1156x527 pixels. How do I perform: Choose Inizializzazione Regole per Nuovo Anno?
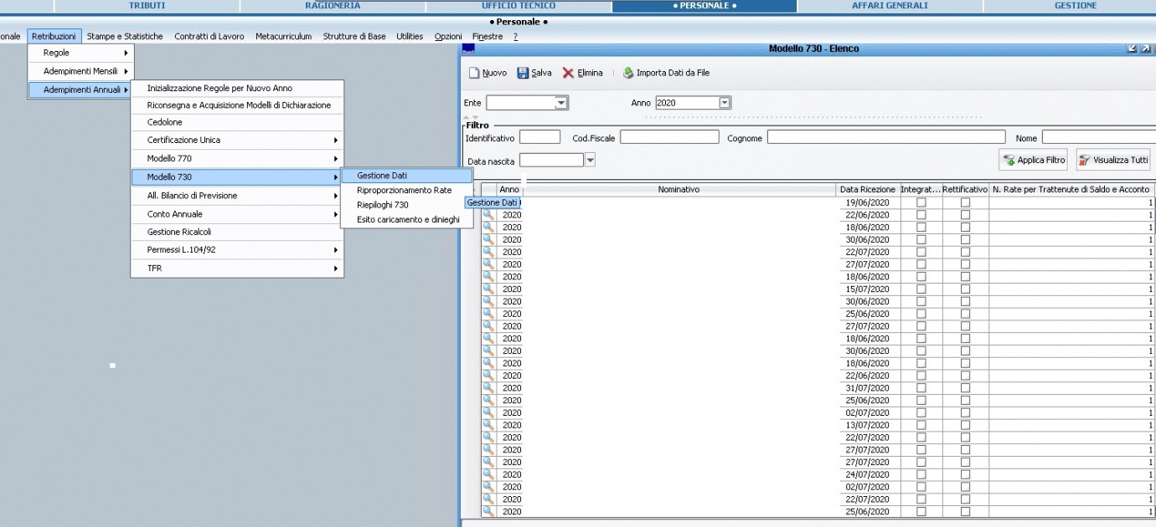[237, 88]
